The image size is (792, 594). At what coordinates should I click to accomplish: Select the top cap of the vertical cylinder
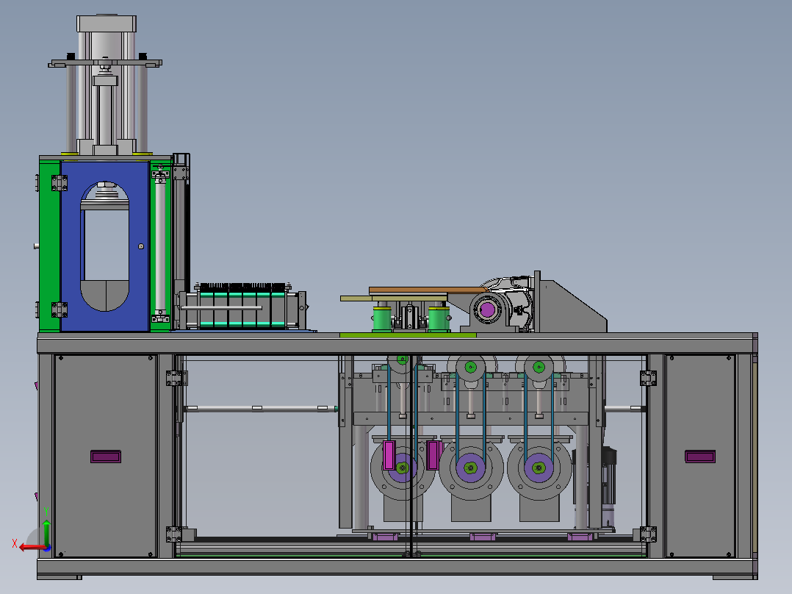107,24
